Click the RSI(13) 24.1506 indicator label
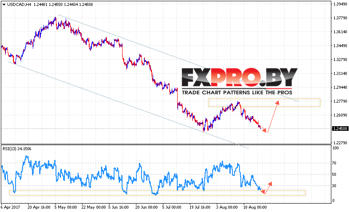The image size is (349, 212). tap(17, 149)
